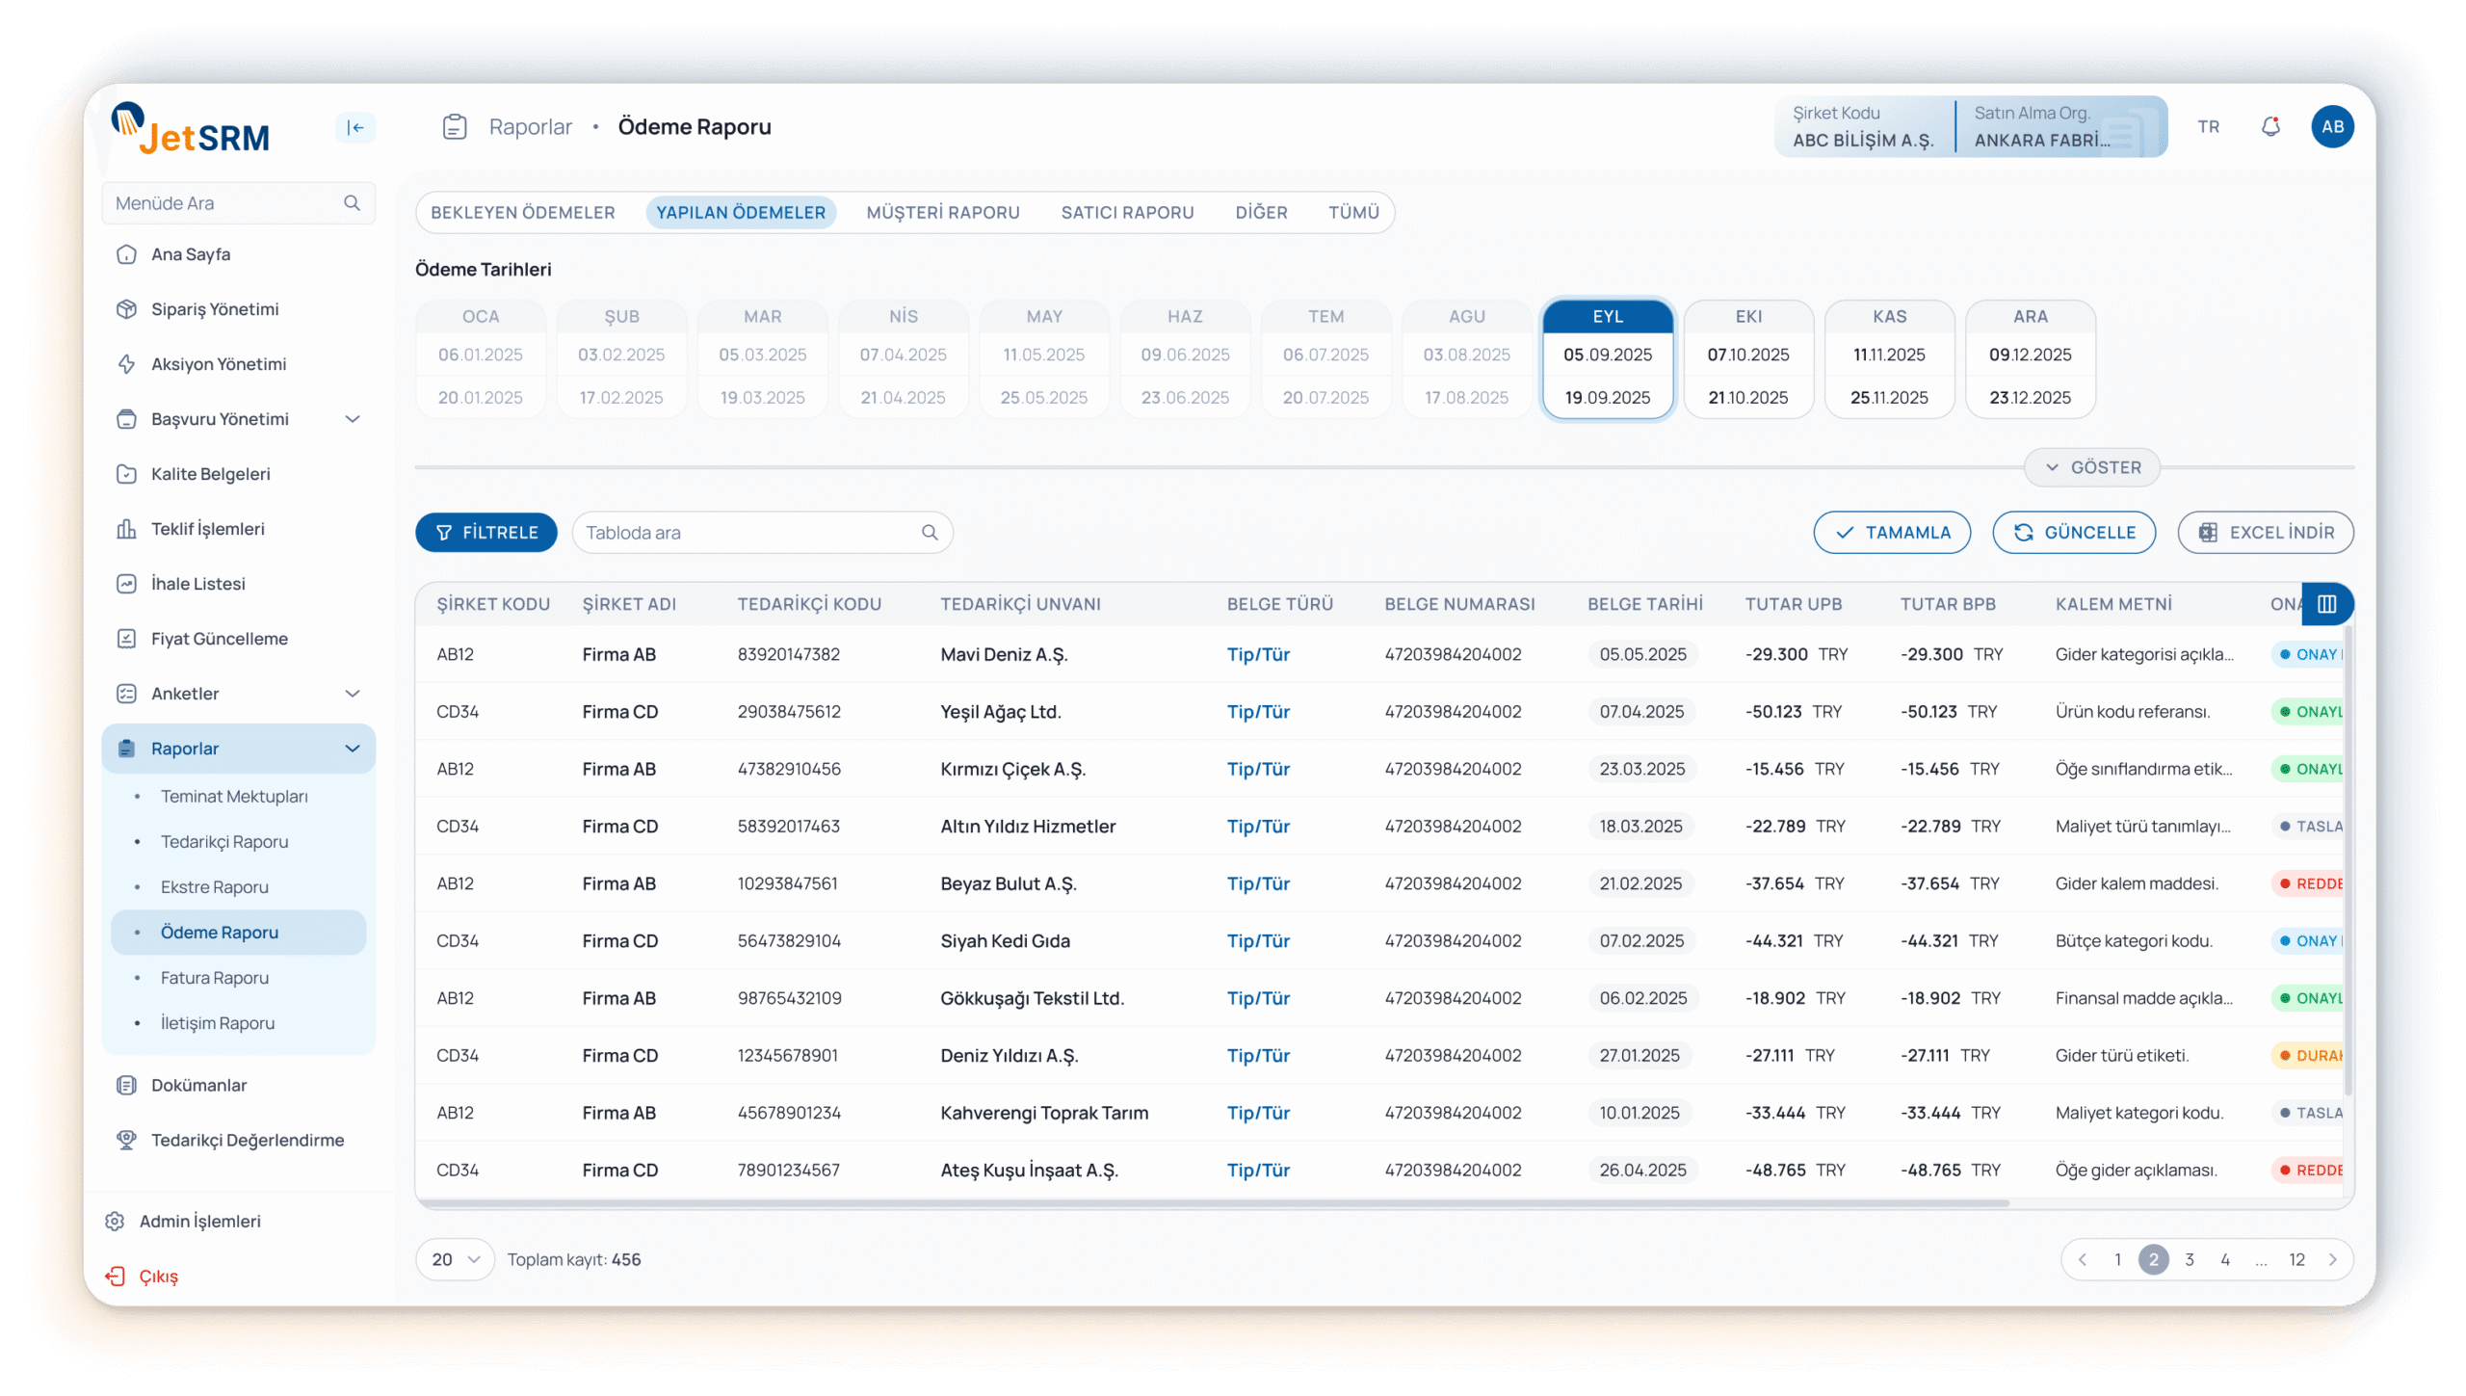Open the page size dropdown showing 20

[456, 1260]
